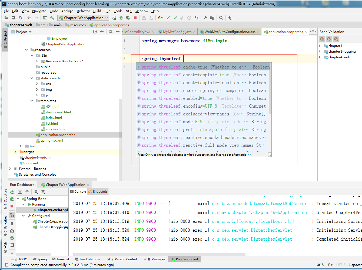This screenshot has height=270, width=362.
Task: Open the Refactor menu
Action: pos(83,11)
